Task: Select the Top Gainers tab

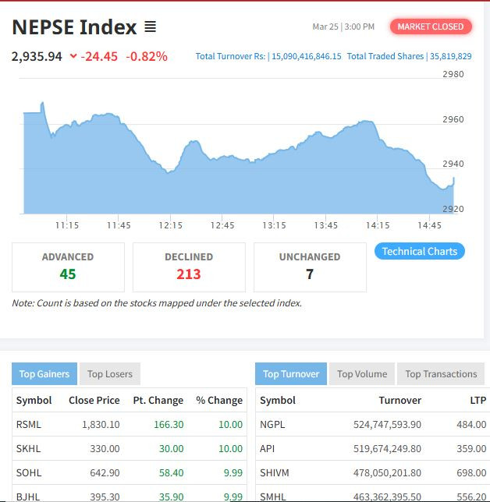Action: [44, 374]
